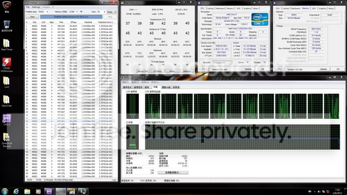Image resolution: width=347 pixels, height=195 pixels.
Task: Click the GFlops column header in LinX
Action: coord(73,22)
